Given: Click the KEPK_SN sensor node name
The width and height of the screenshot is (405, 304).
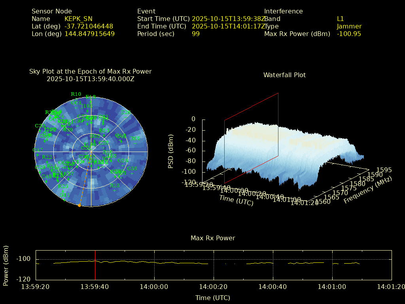Looking at the screenshot, I should pos(78,19).
